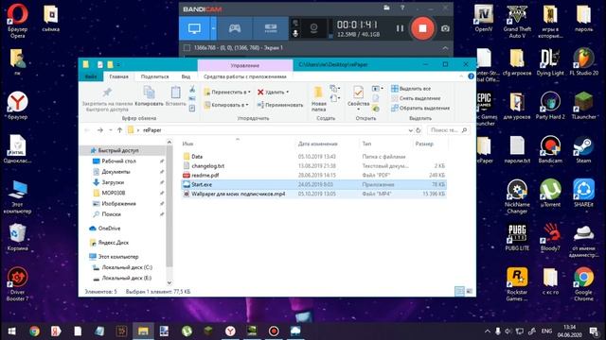Expand the address bar history dropdown
The height and width of the screenshot is (340, 606).
coord(410,130)
